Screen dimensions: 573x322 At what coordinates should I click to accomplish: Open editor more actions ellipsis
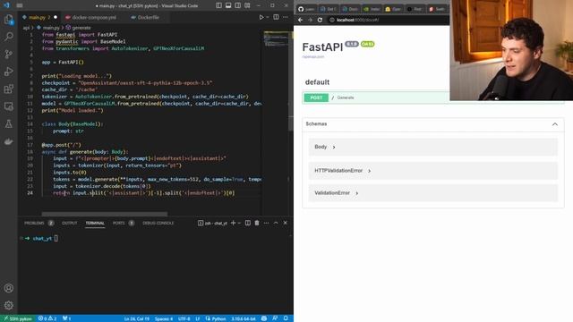(286, 17)
